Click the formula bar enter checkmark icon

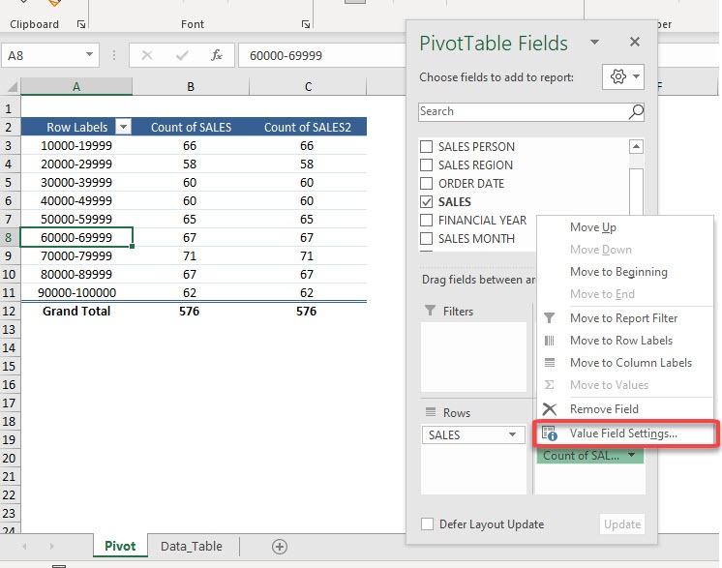point(182,56)
